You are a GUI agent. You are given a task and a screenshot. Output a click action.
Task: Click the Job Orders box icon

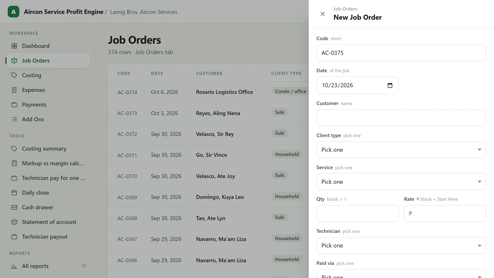(x=14, y=60)
